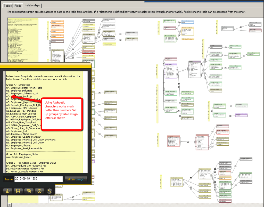Select the Relationships tab
Viewport: 264px width, 207px height.
click(32, 5)
